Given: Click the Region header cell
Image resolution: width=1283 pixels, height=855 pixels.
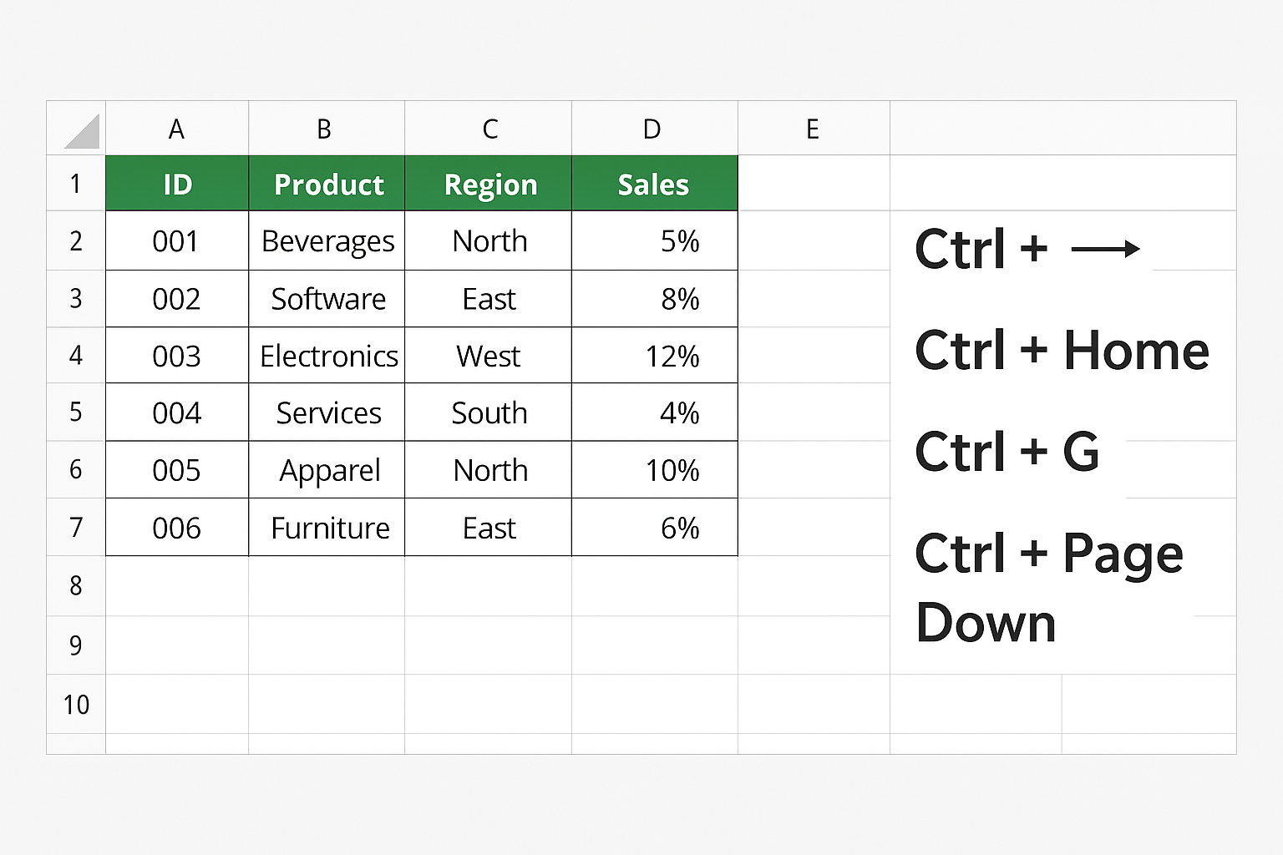Looking at the screenshot, I should tap(489, 184).
